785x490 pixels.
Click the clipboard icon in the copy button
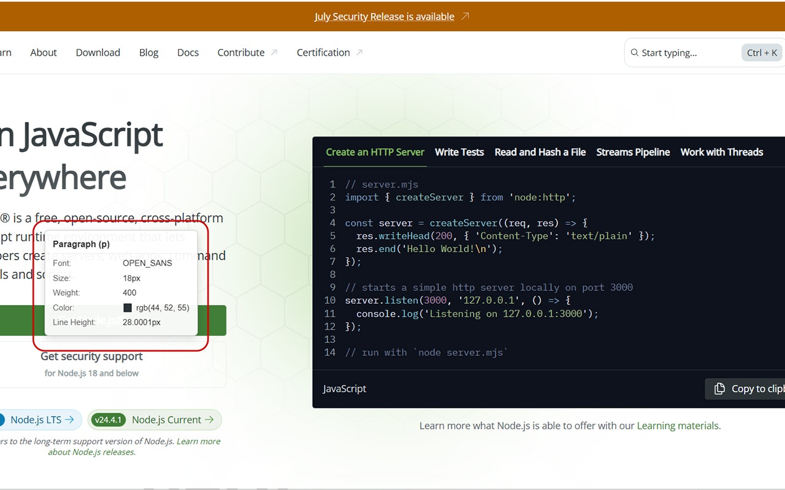pos(719,389)
